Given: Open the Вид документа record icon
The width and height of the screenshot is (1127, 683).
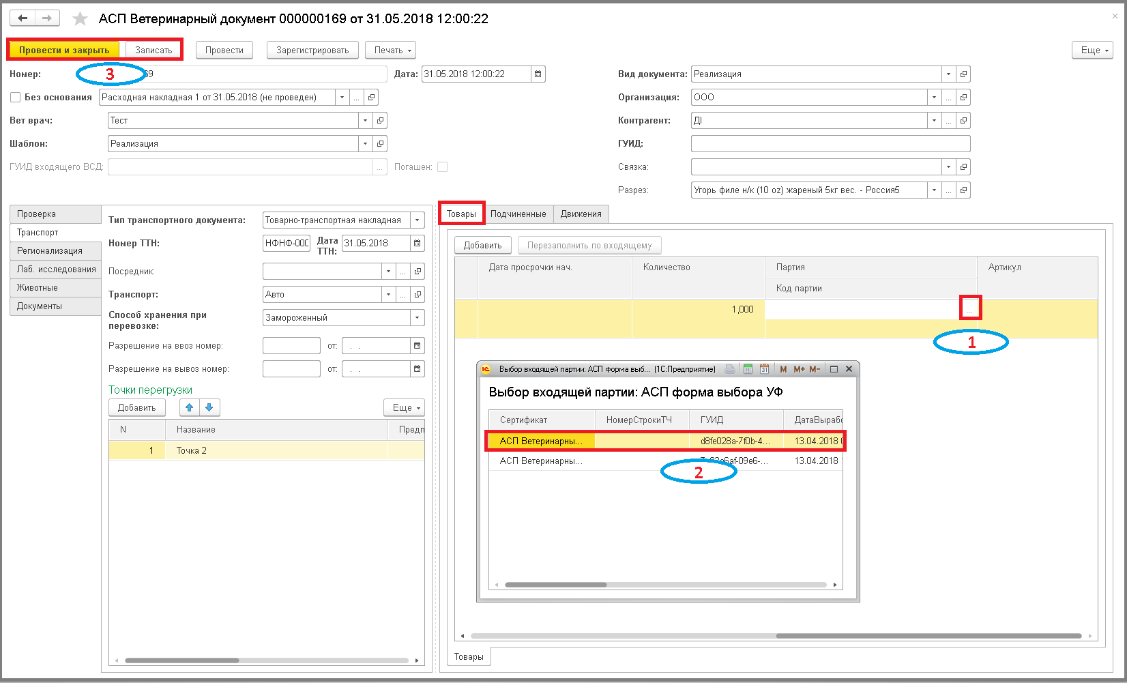Looking at the screenshot, I should [x=963, y=74].
